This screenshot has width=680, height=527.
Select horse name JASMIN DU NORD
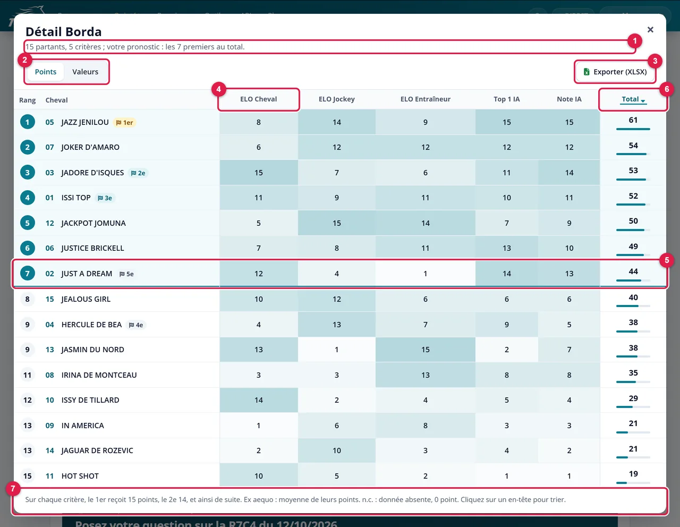coord(93,350)
